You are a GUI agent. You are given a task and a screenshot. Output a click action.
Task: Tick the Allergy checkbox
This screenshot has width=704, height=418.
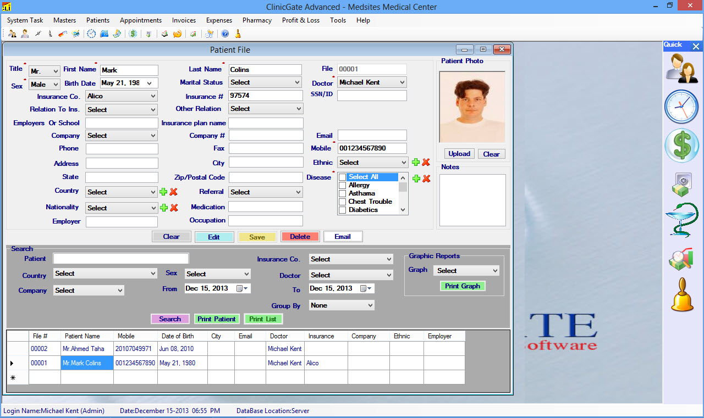point(342,186)
